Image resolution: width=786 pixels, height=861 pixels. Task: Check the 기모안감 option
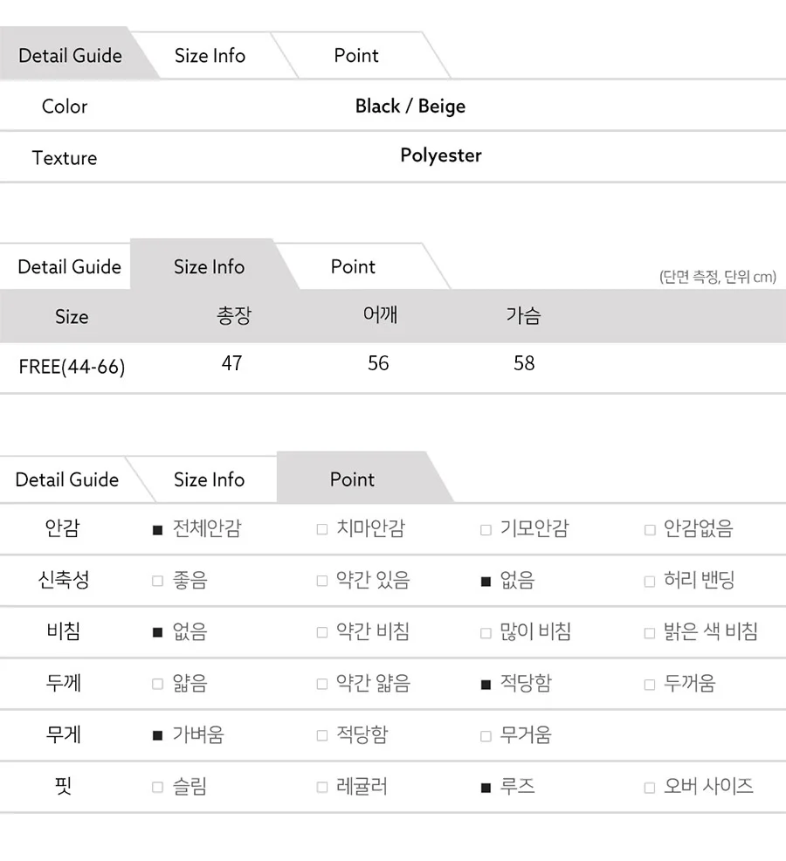point(486,530)
